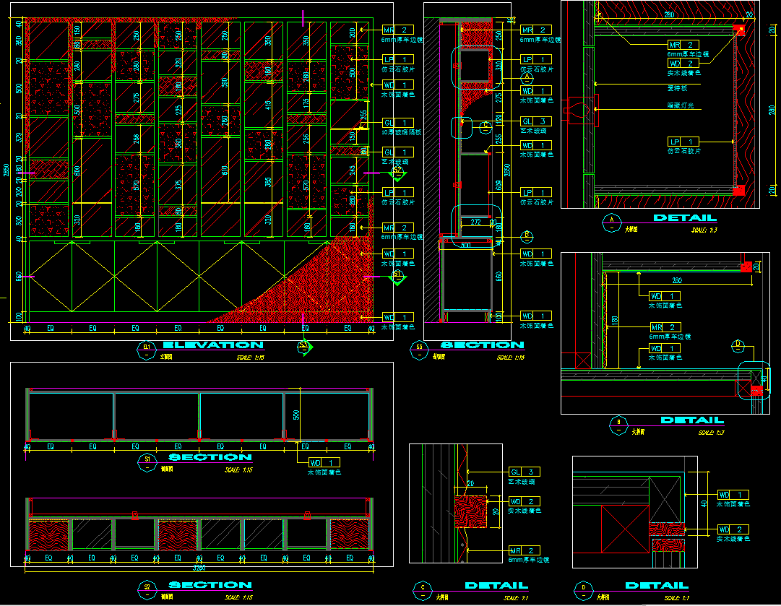Click the WD 2 material tag in Detail D
The image size is (781, 606).
[733, 529]
